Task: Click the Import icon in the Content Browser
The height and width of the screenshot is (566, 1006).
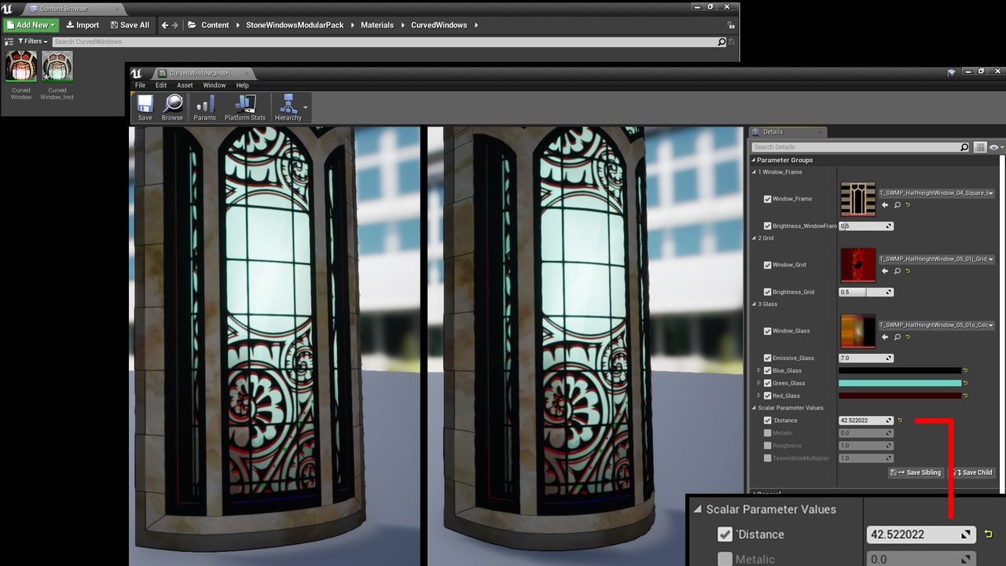Action: pyautogui.click(x=82, y=24)
